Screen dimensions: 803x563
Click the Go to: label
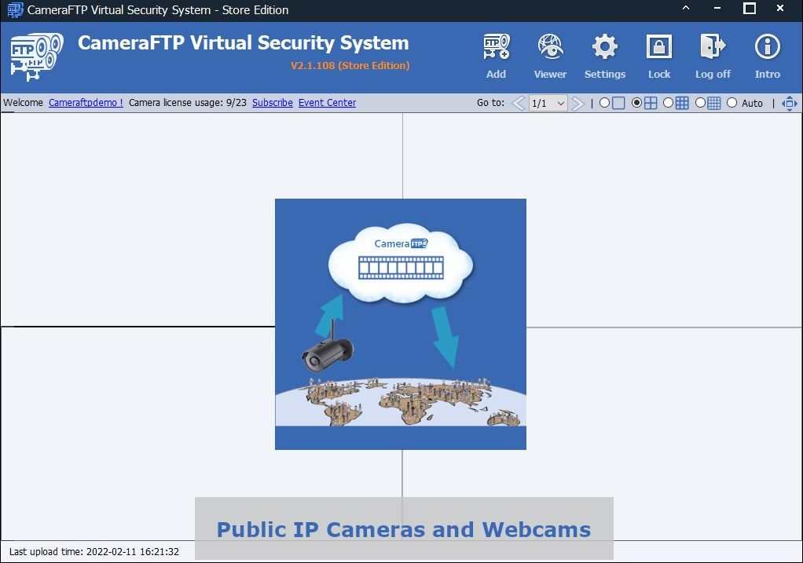coord(490,102)
